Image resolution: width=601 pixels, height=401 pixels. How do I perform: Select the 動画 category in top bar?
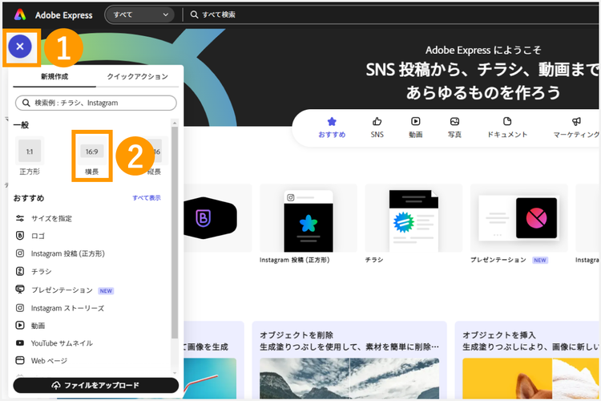coord(415,128)
